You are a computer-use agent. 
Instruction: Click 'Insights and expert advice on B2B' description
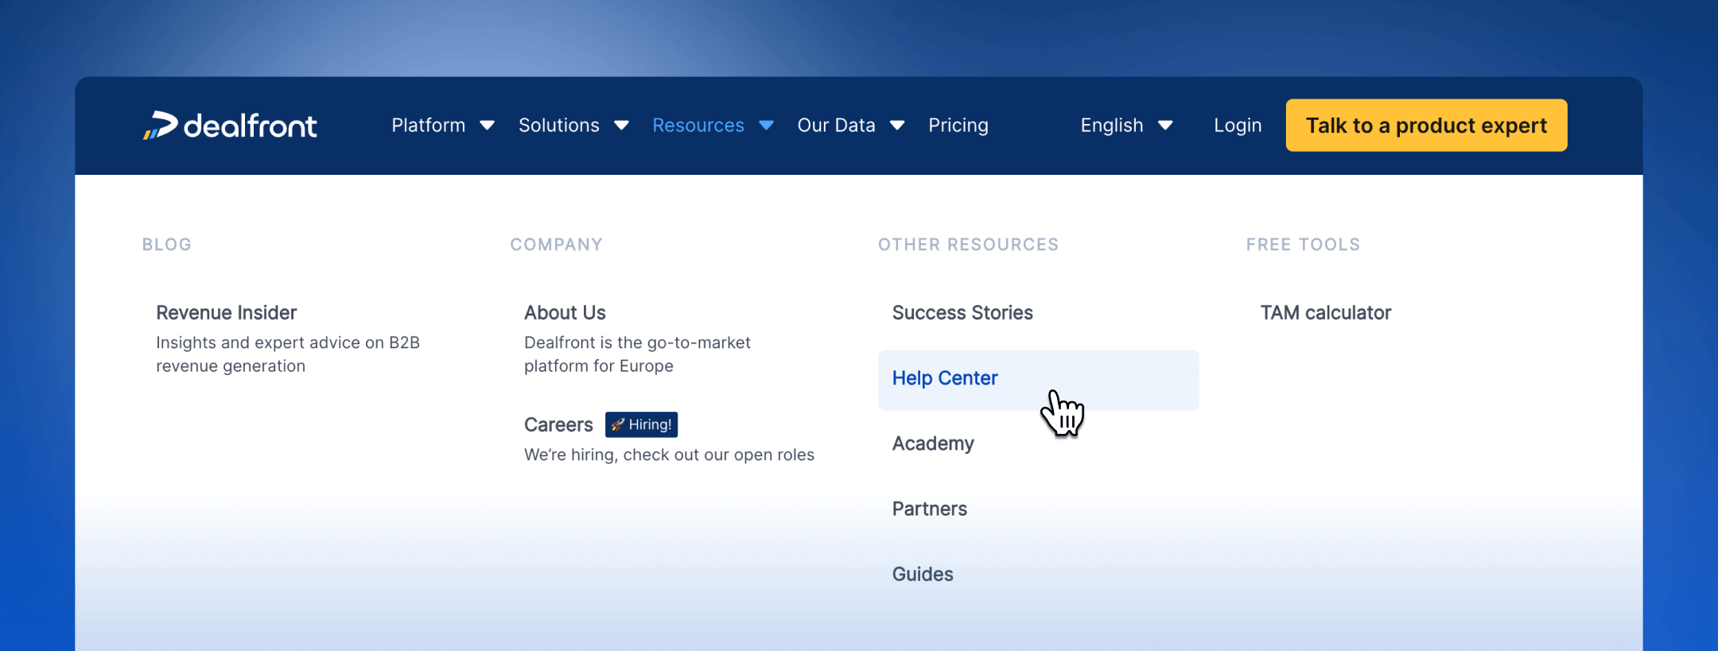click(288, 343)
